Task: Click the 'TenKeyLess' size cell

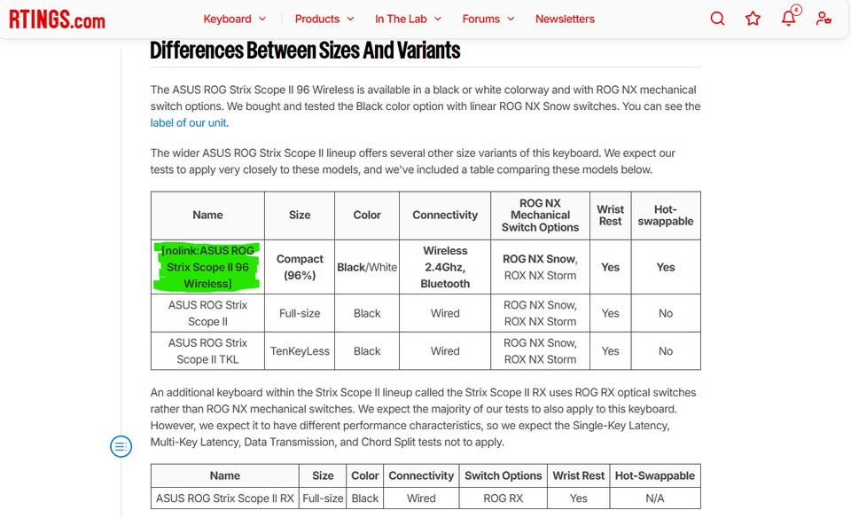Action: pos(300,351)
